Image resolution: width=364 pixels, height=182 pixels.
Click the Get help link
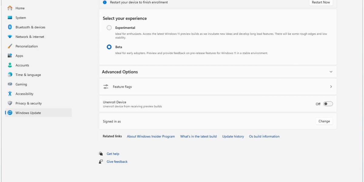(113, 154)
